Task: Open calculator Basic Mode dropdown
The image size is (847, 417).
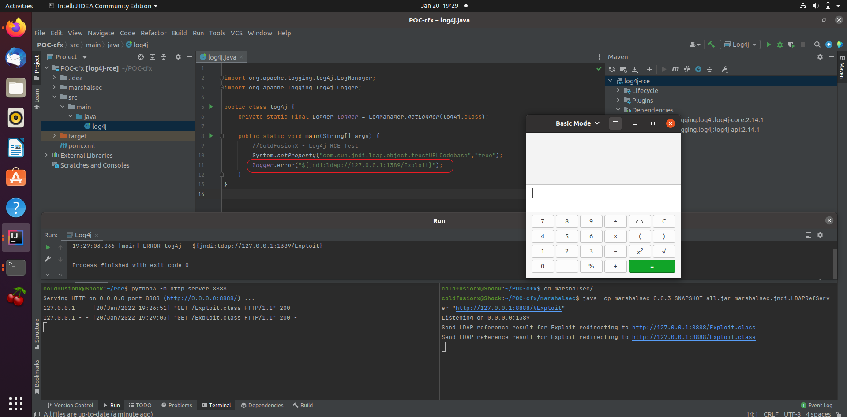Action: pyautogui.click(x=577, y=123)
